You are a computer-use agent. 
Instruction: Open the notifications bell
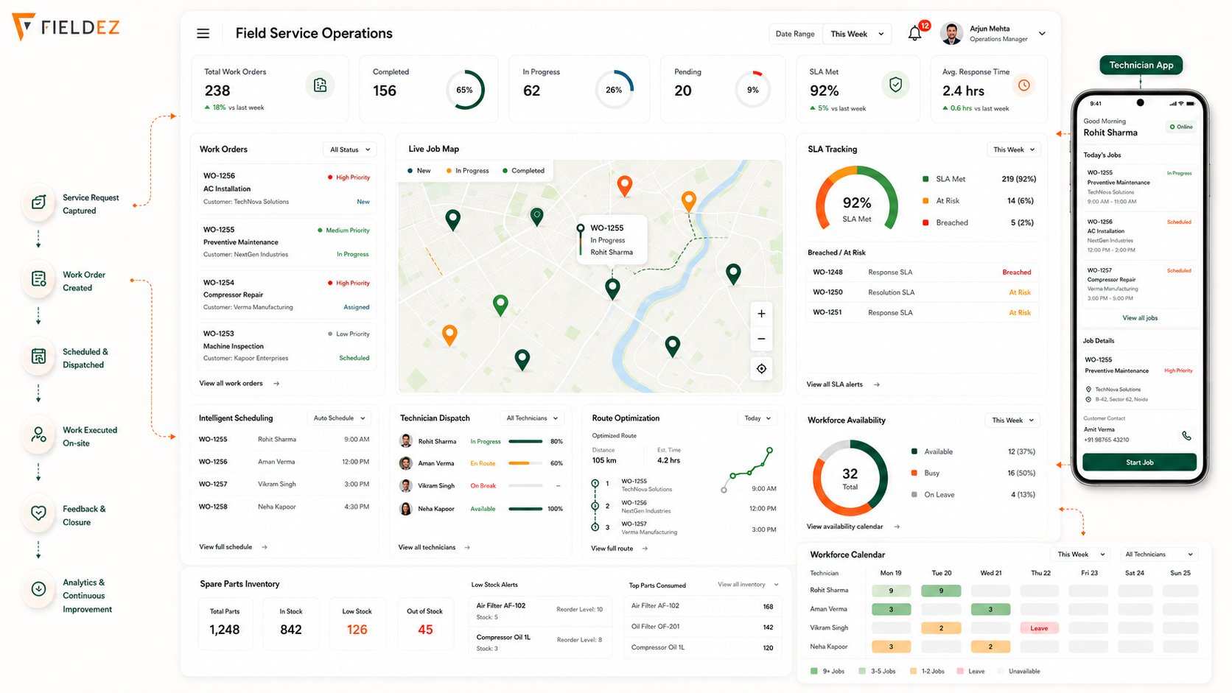(915, 33)
